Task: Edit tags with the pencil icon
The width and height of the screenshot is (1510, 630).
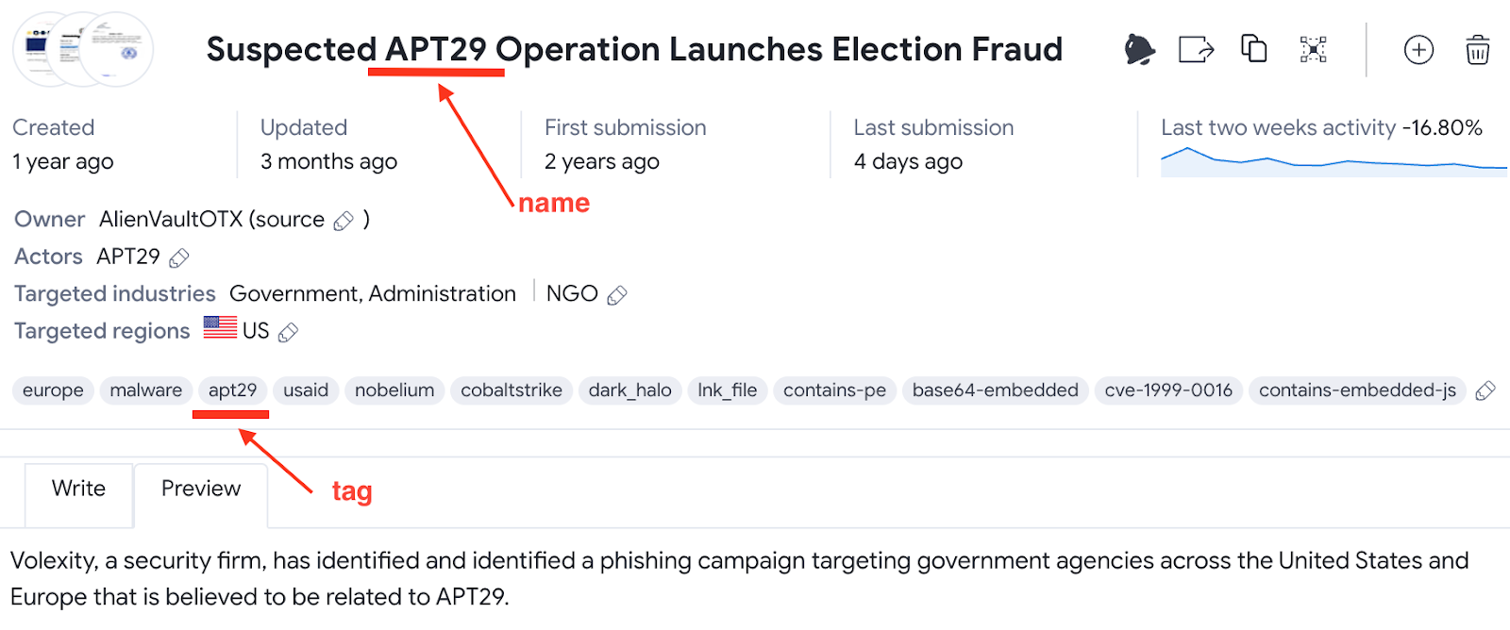Action: (x=1485, y=390)
